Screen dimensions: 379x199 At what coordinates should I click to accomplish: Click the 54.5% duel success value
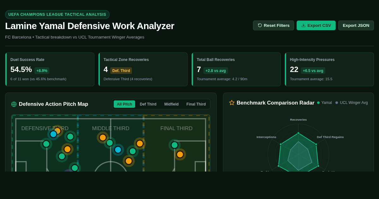(21, 69)
